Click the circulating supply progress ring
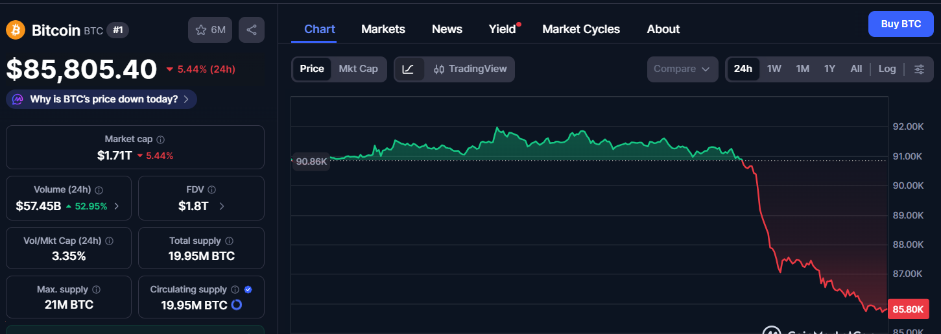 [237, 305]
